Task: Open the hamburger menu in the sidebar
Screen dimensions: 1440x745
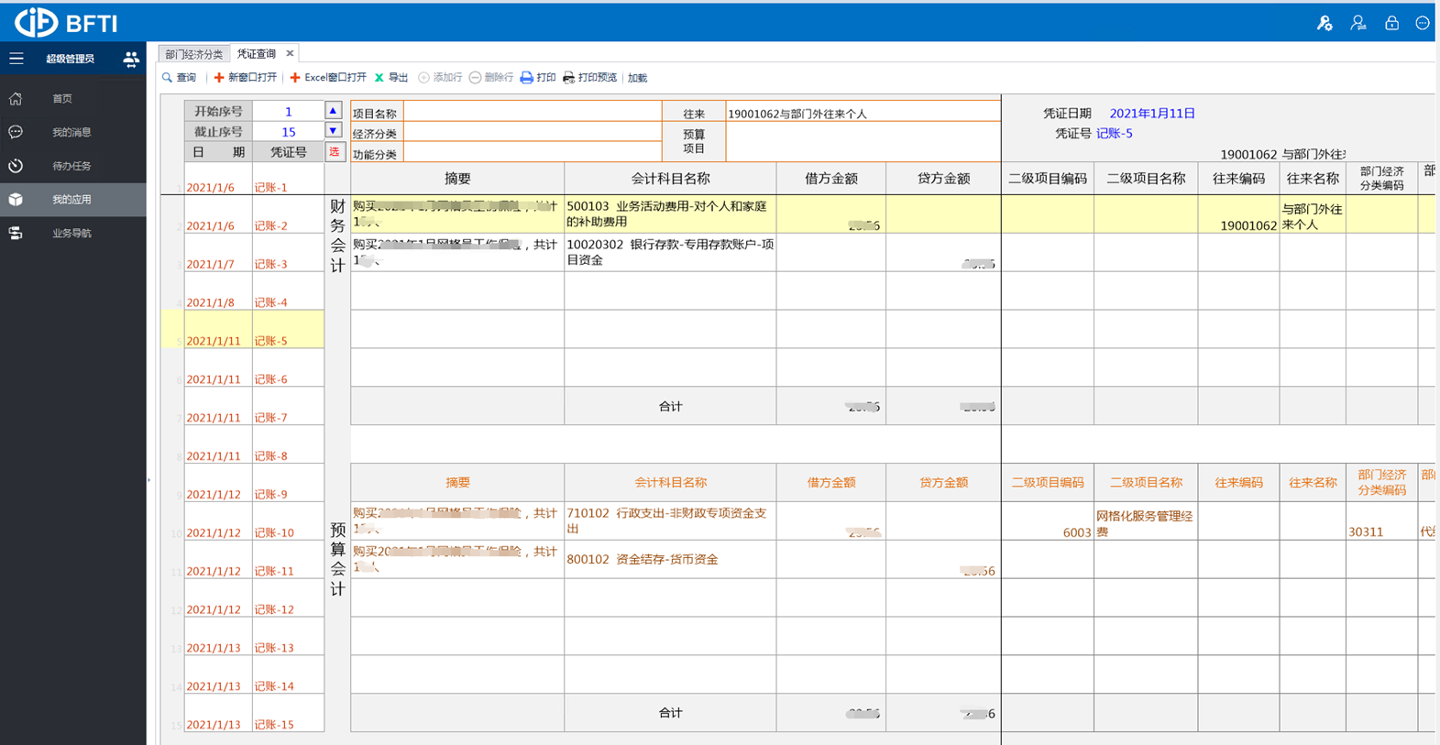Action: (16, 59)
